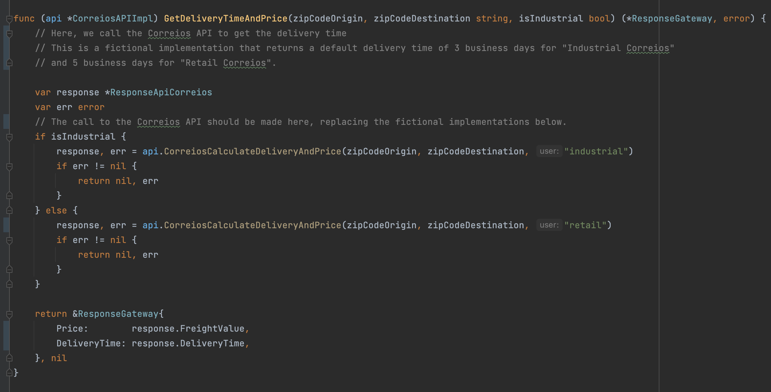
Task: Fold the 'return &ResponseGateway{' block
Action: 9,314
